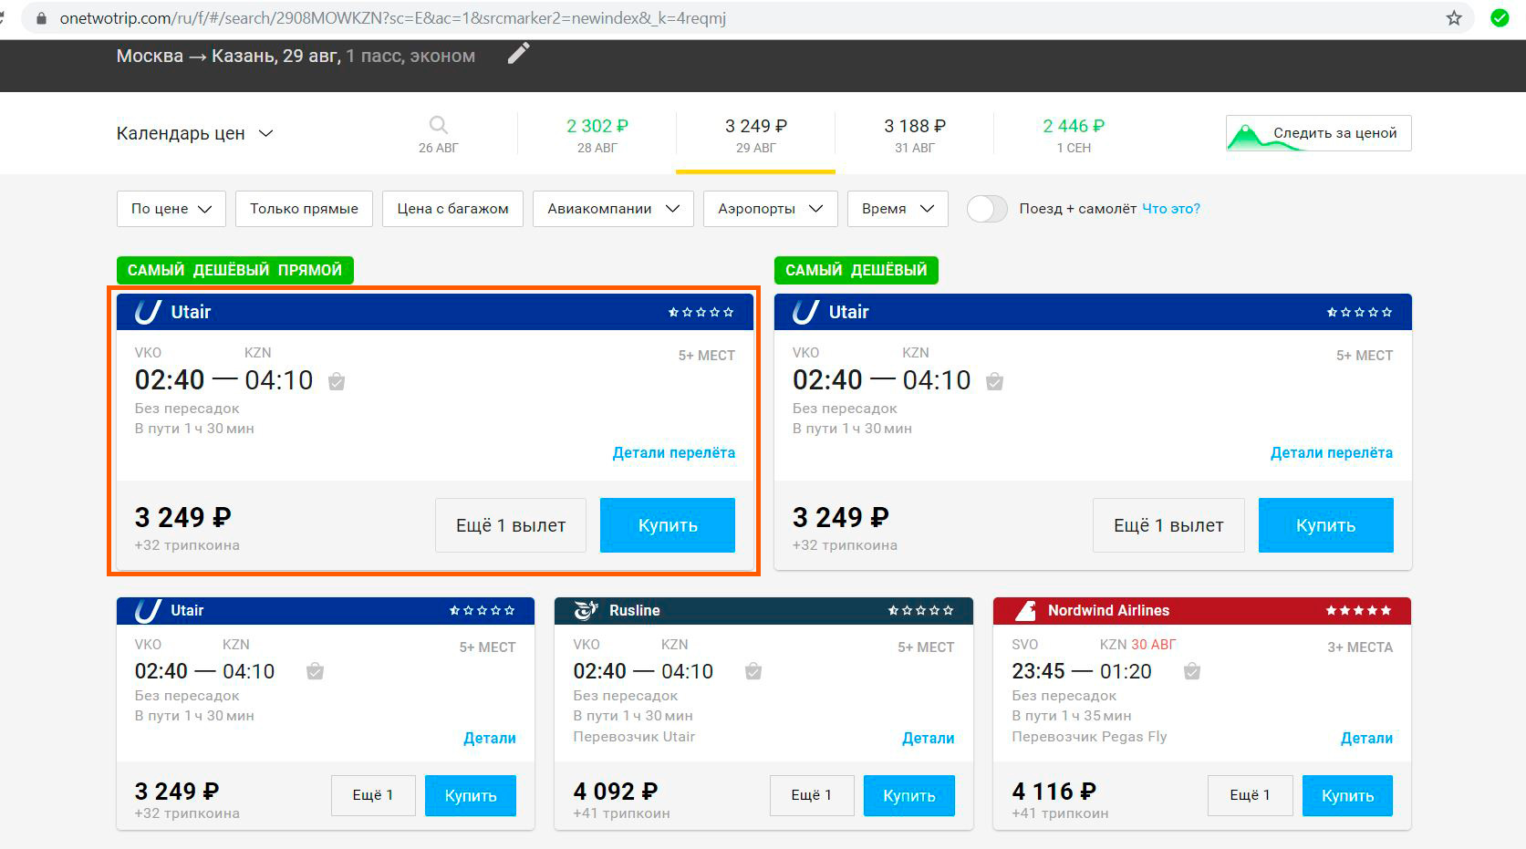Click baggage icon in Nordwind Airlines card

1192,671
